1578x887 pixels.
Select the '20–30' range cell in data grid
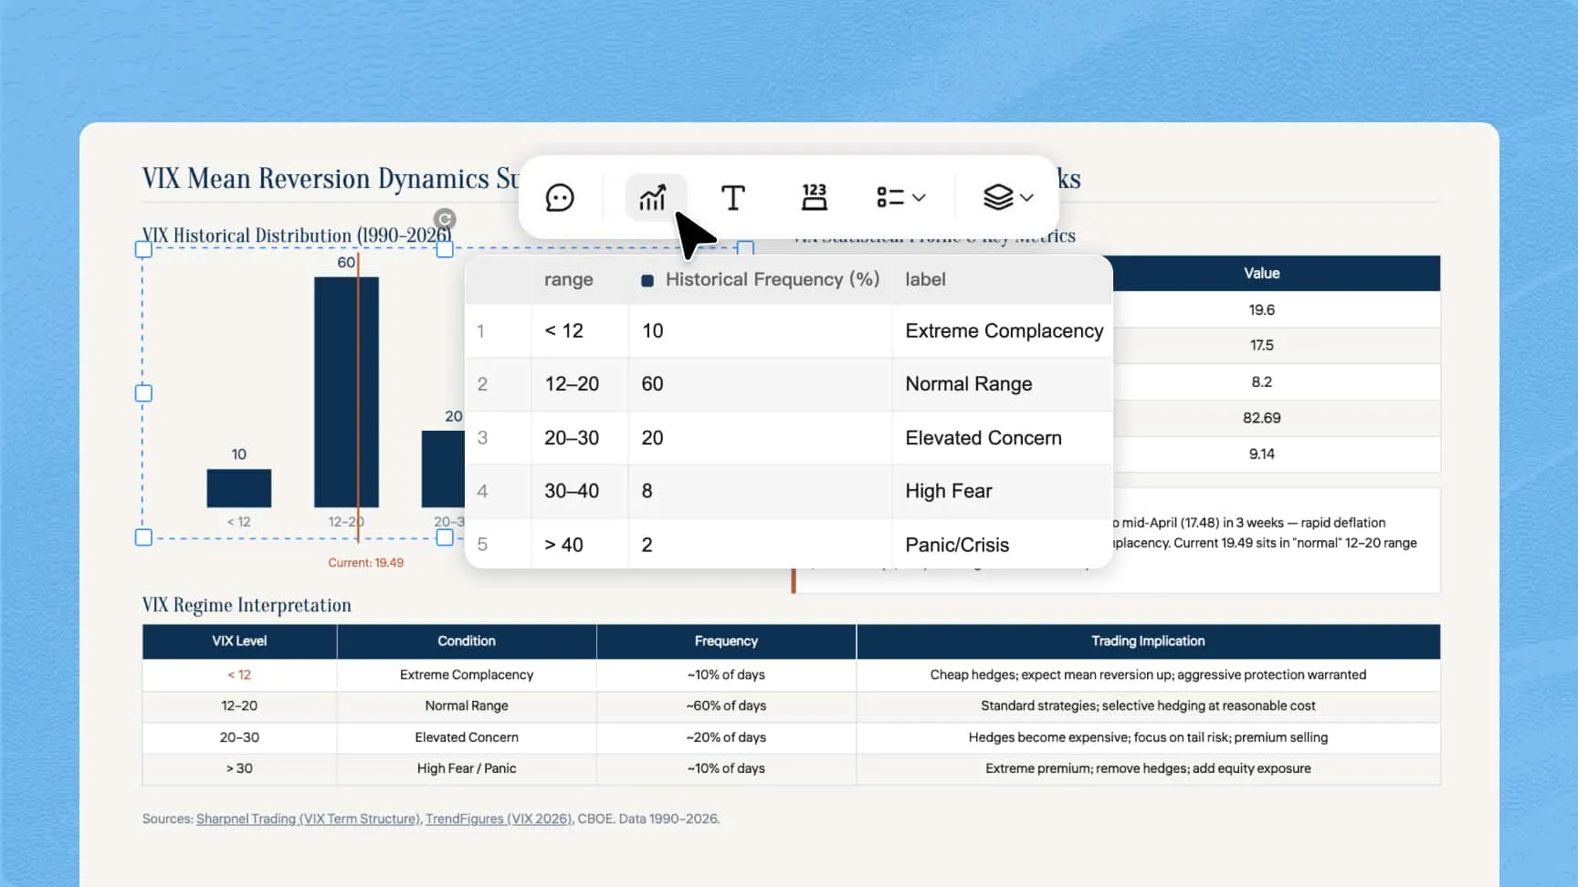point(579,438)
